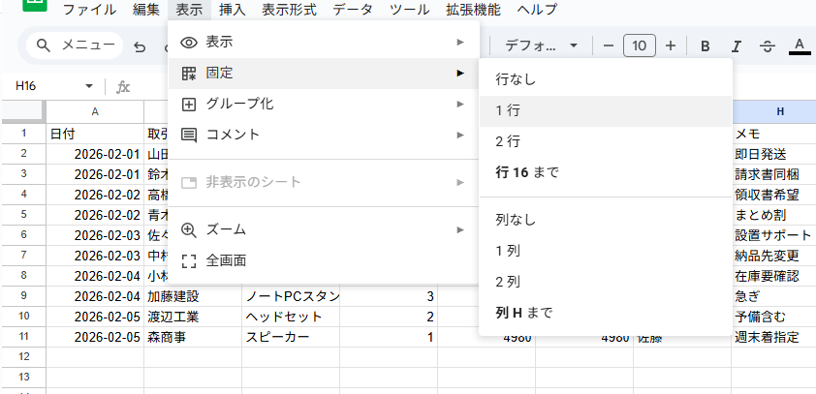Decrease font size with minus button
The width and height of the screenshot is (816, 394).
608,45
